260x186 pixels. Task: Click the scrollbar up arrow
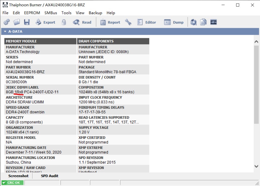point(256,42)
